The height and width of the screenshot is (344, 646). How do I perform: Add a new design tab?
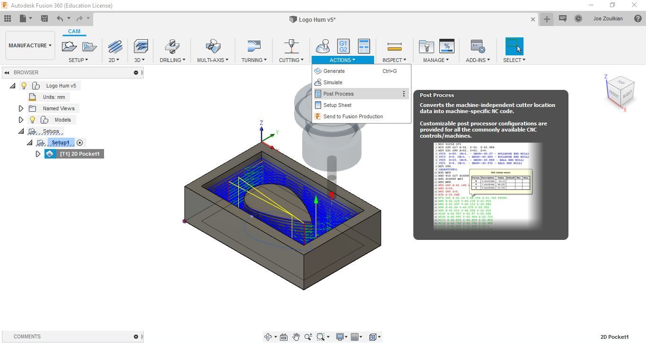[547, 19]
